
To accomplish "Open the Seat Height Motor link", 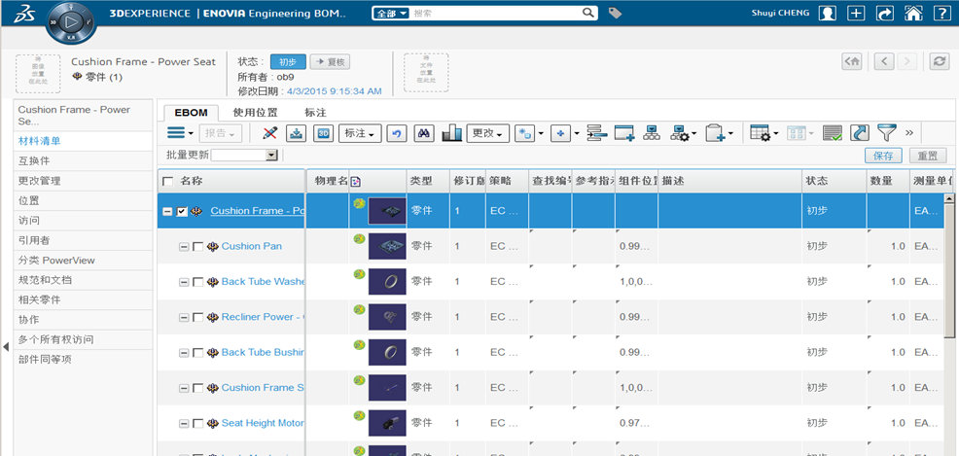I will click(x=263, y=423).
